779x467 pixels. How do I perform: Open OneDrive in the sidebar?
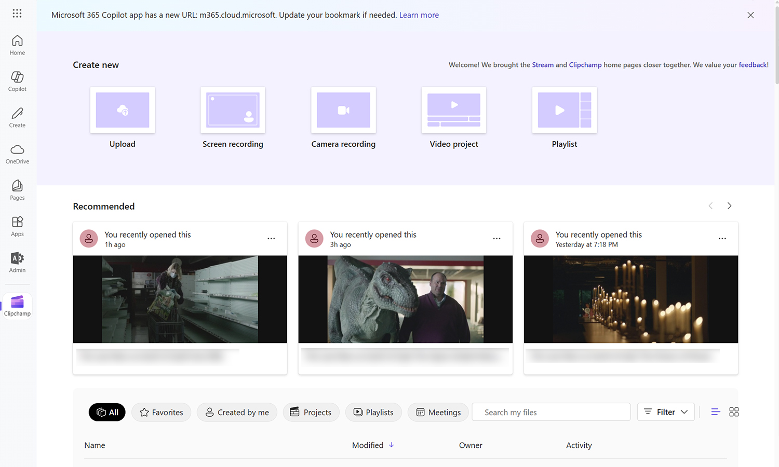(x=17, y=154)
